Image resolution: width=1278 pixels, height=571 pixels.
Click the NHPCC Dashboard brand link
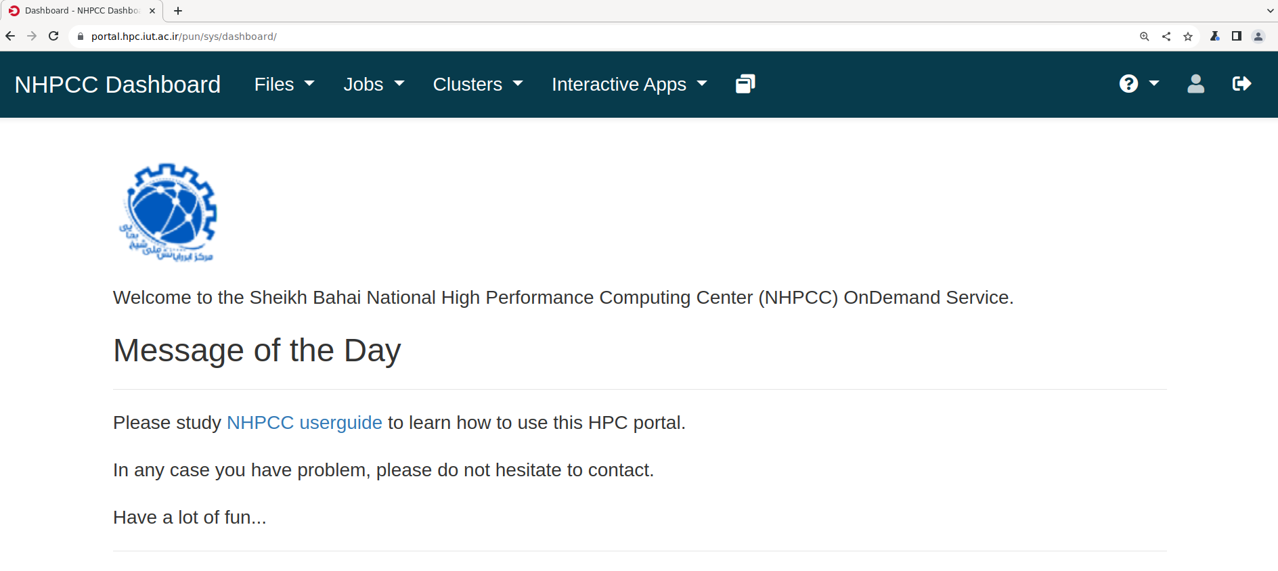(118, 85)
